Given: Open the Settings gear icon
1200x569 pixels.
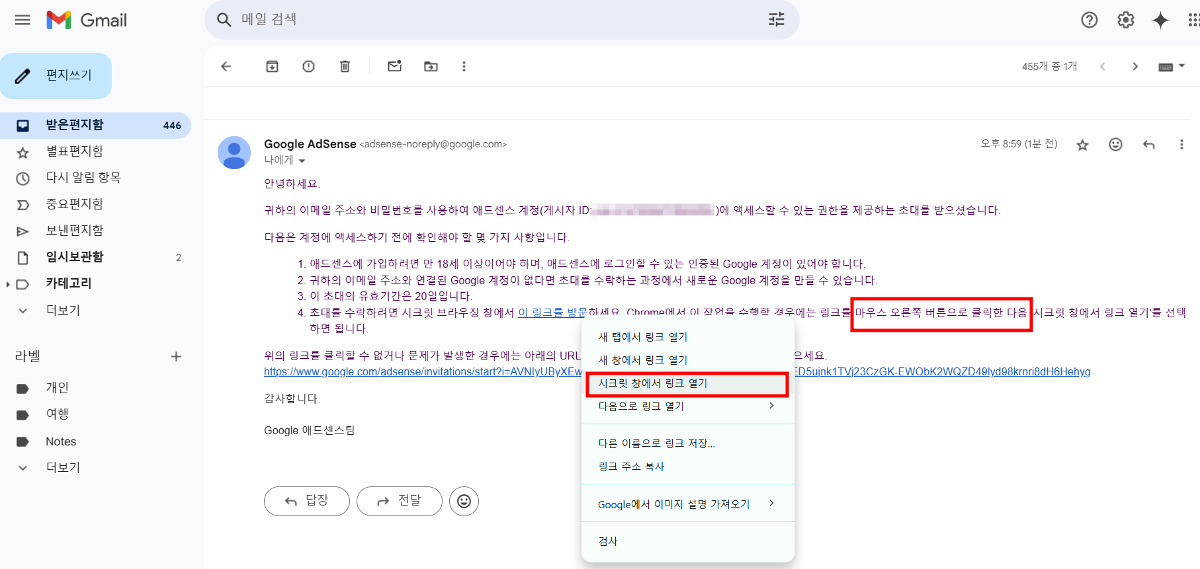Looking at the screenshot, I should pos(1126,20).
